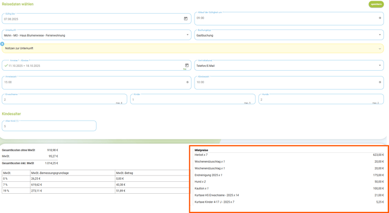The height and width of the screenshot is (213, 389).
Task: Click Kurtaxe HS Erwachsene - 2025 x 14
Action: 217,195
